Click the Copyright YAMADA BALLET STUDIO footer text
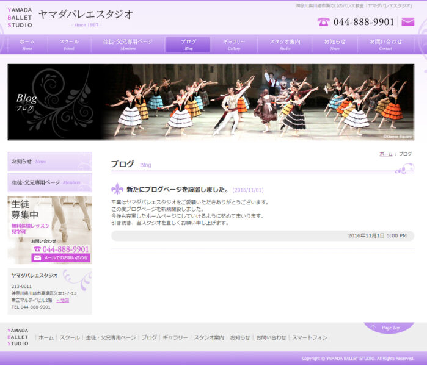Image resolution: width=427 pixels, height=366 pixels. (358, 359)
